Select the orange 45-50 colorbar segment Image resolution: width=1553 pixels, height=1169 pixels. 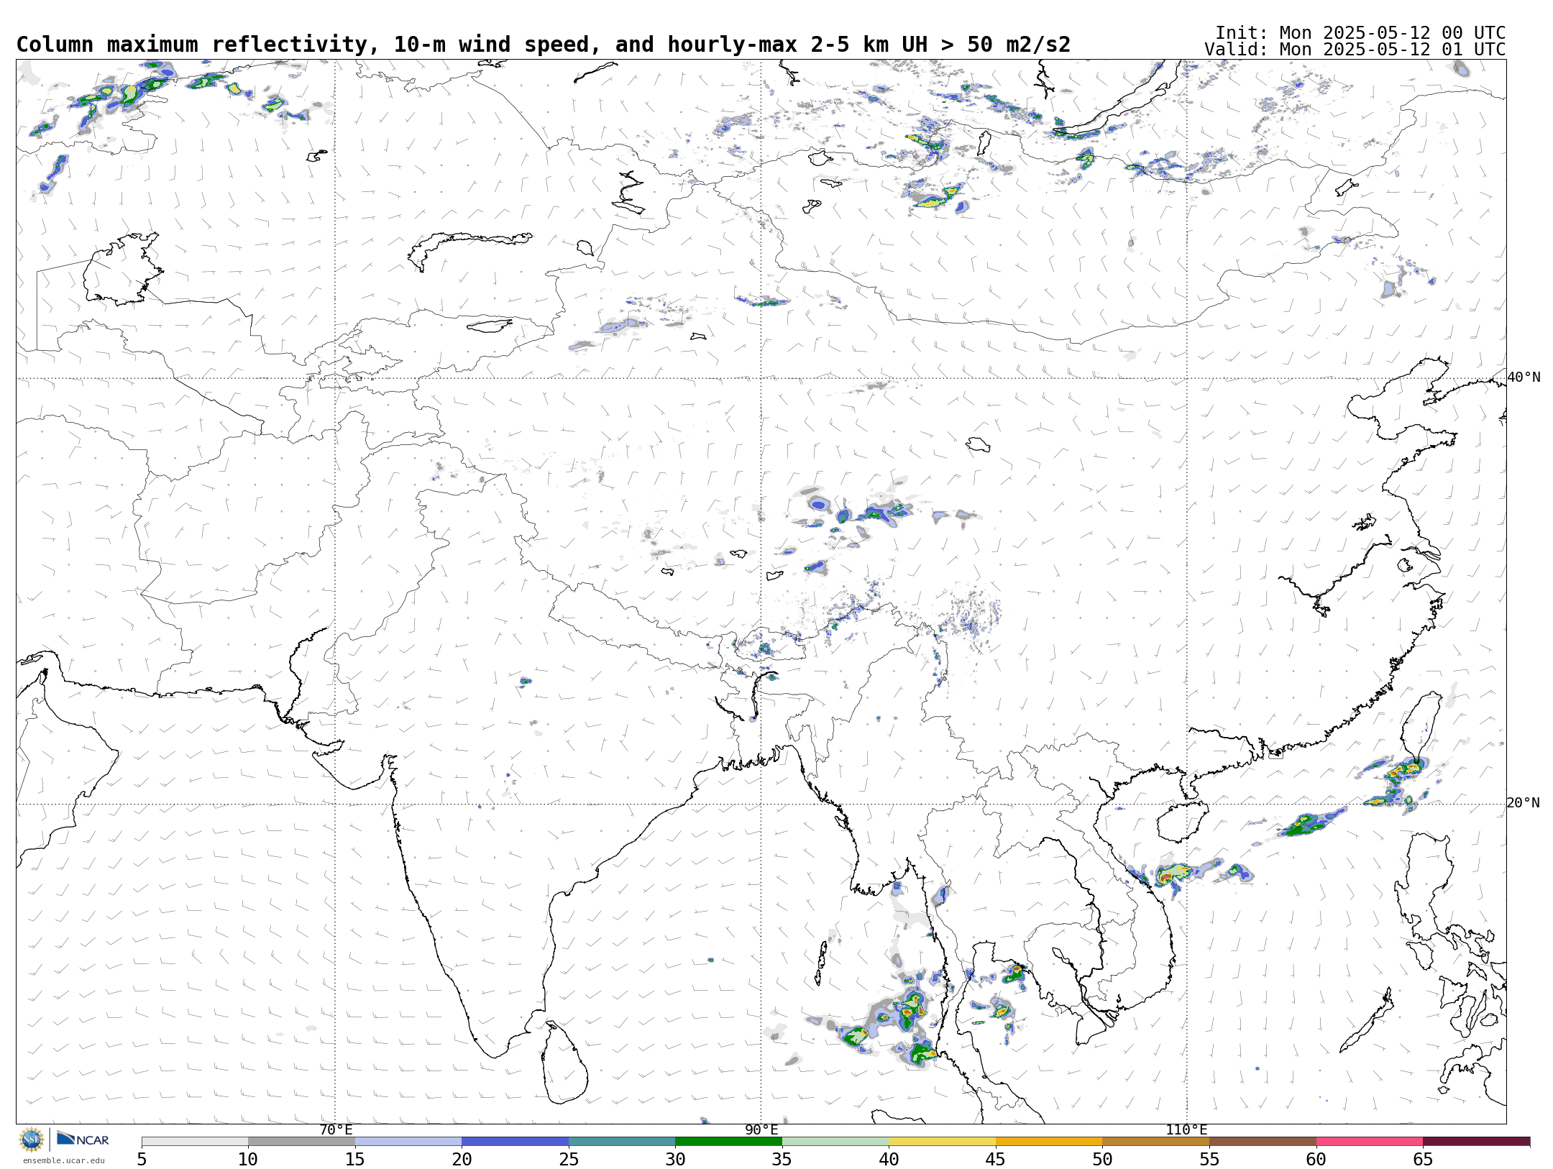click(1049, 1142)
